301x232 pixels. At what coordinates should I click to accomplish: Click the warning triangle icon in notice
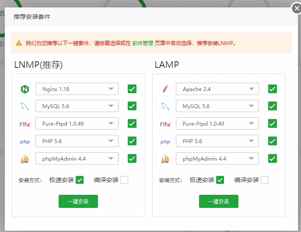click(19, 43)
